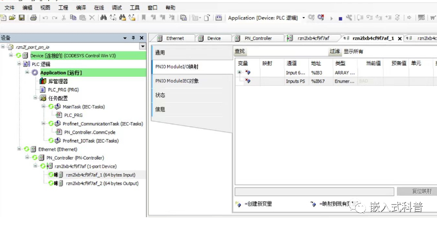This screenshot has width=437, height=226.
Task: Click the wrench icon in the toolbar
Action: click(349, 18)
